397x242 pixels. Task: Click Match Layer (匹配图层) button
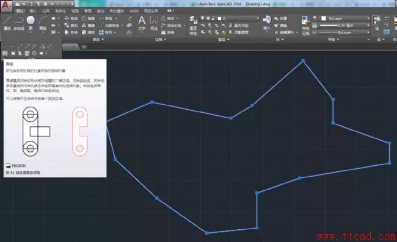click(239, 32)
